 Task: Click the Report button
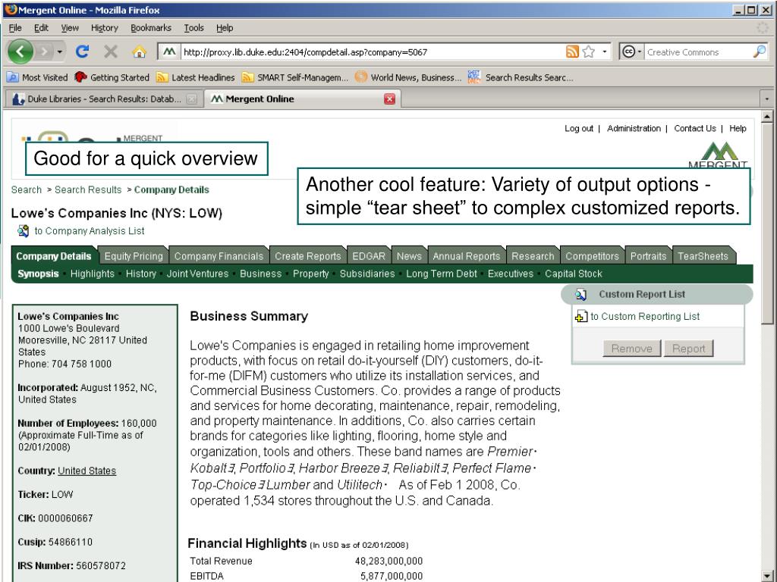coord(689,349)
